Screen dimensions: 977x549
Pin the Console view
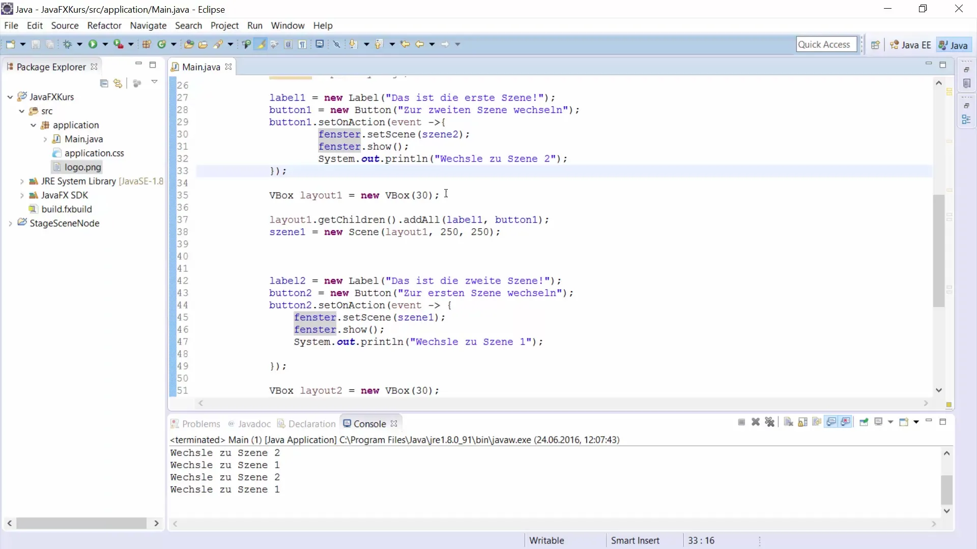(x=864, y=422)
